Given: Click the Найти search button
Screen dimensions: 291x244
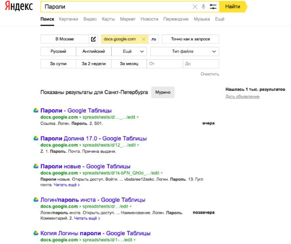Looking at the screenshot, I should [233, 7].
